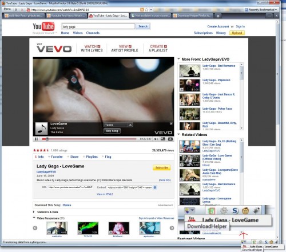286x252 pixels.
Task: Show previous video responses with left arrow
Action: point(35,228)
